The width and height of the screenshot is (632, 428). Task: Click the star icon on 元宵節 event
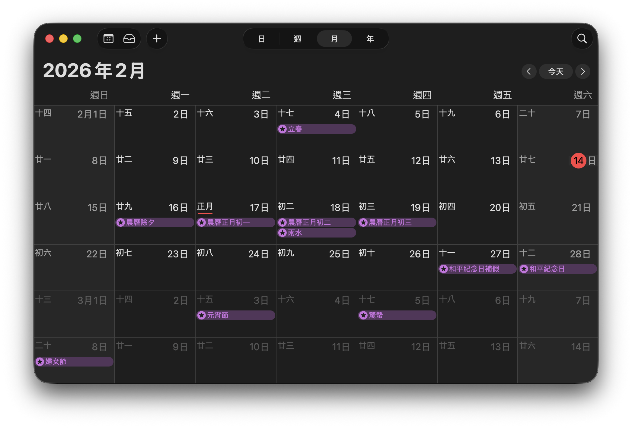point(202,315)
